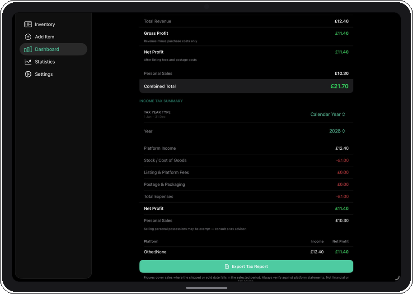Click the Year row label
413x294 pixels.
coord(148,131)
